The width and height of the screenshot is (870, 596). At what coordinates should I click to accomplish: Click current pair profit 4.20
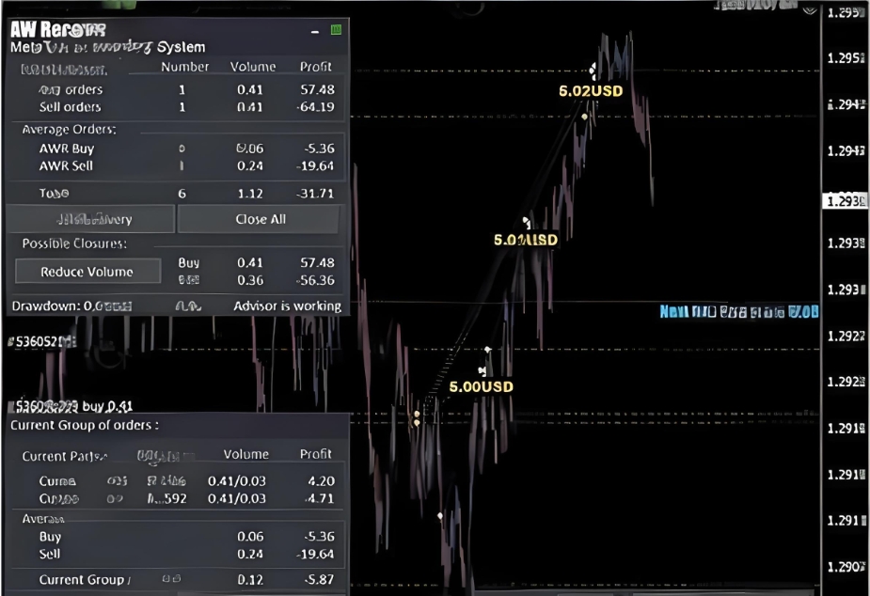322,480
